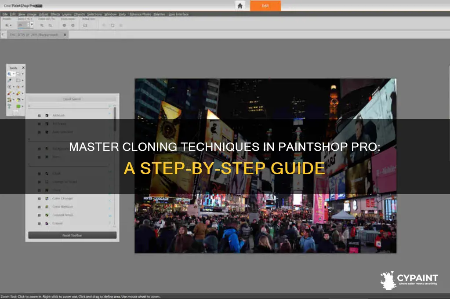The image size is (450, 299).
Task: Select the Zoom tool in Tools palette
Action: 10,74
